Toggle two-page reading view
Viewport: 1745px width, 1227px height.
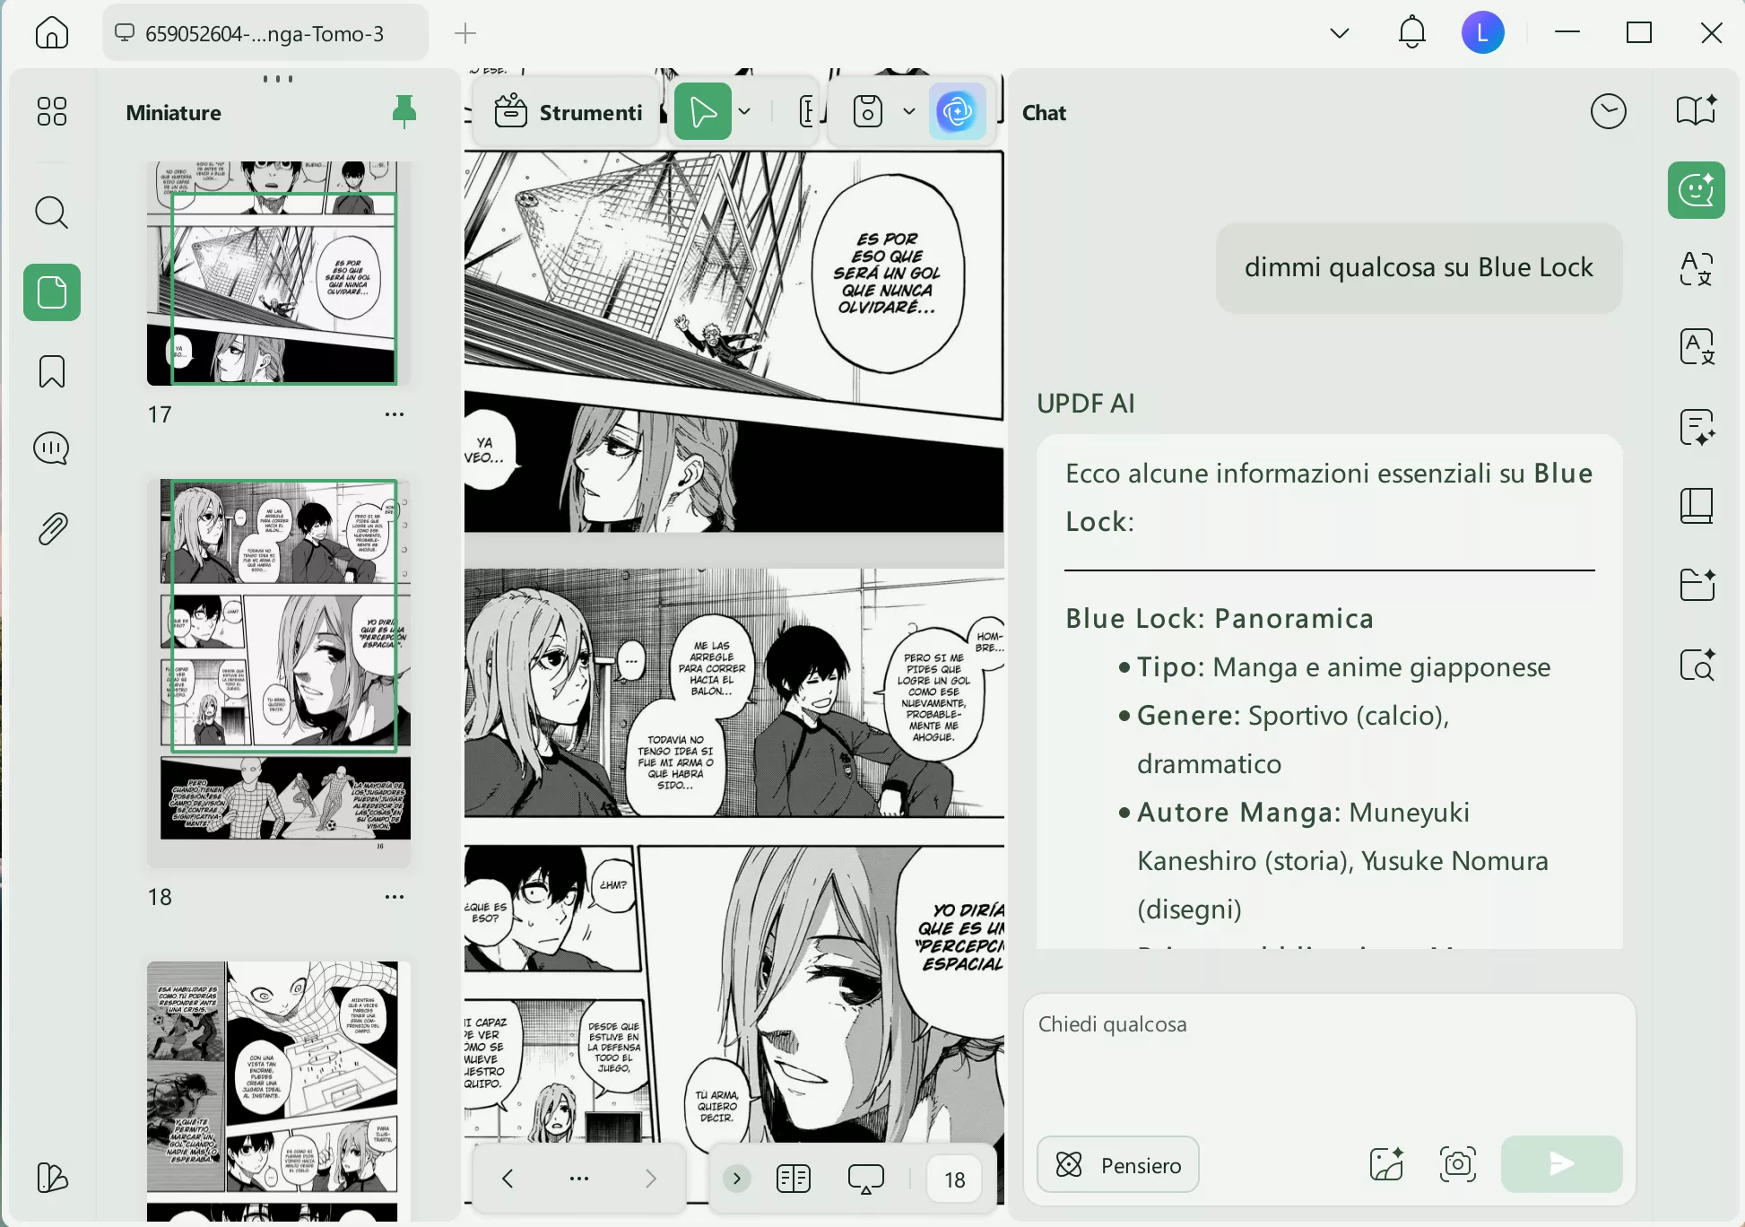click(794, 1179)
